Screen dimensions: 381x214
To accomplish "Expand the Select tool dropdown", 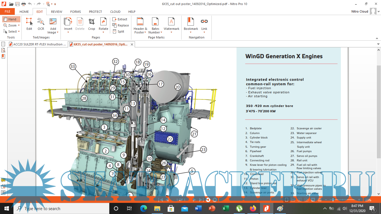I will point(19,31).
